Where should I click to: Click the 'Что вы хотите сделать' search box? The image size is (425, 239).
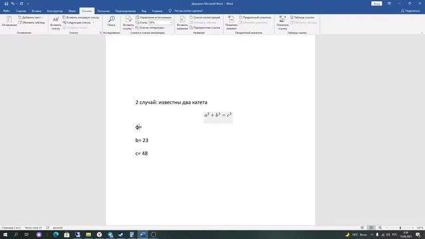[x=189, y=11]
